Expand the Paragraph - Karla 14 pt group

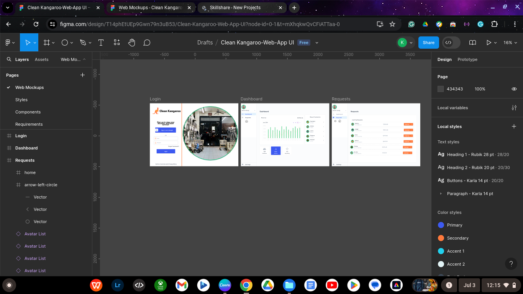[441, 194]
